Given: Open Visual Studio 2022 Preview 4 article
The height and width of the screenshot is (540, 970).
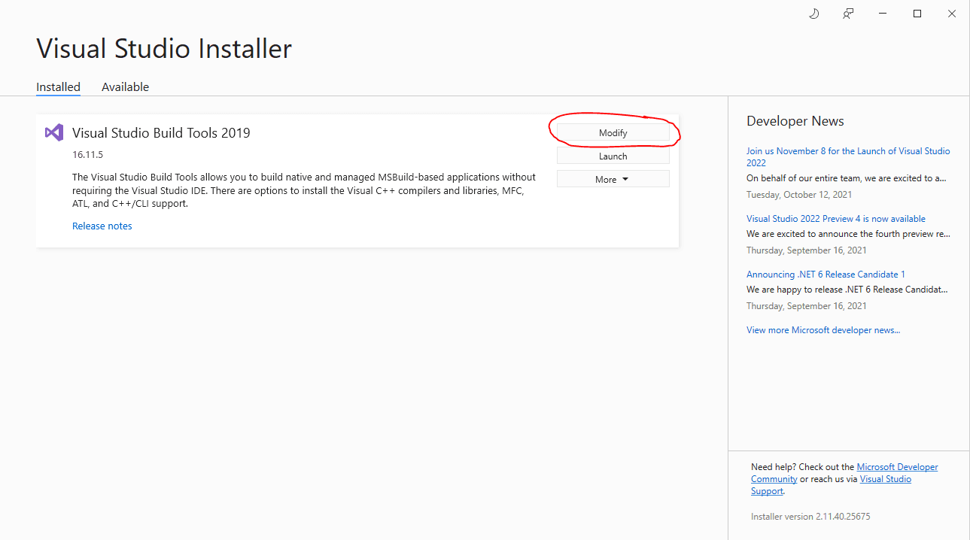Looking at the screenshot, I should point(836,219).
